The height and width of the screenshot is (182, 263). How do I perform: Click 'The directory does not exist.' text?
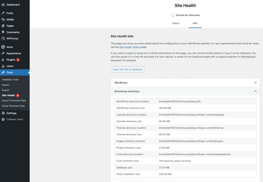click(175, 161)
